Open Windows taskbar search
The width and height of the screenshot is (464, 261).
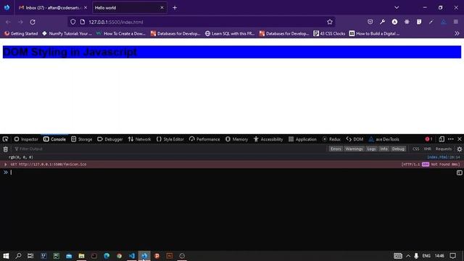[18, 256]
